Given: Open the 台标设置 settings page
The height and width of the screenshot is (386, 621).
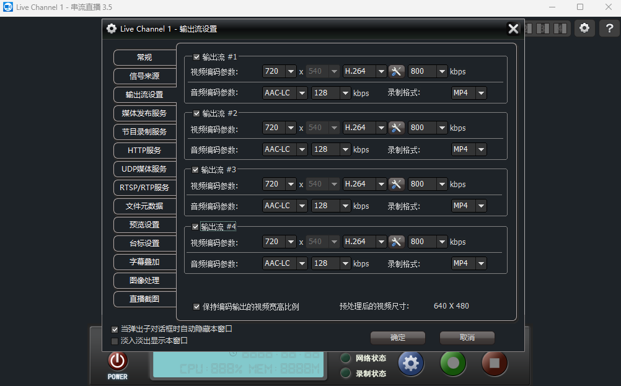Looking at the screenshot, I should [144, 243].
